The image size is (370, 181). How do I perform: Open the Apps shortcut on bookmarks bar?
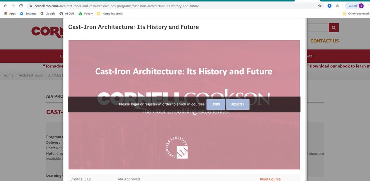pos(10,14)
